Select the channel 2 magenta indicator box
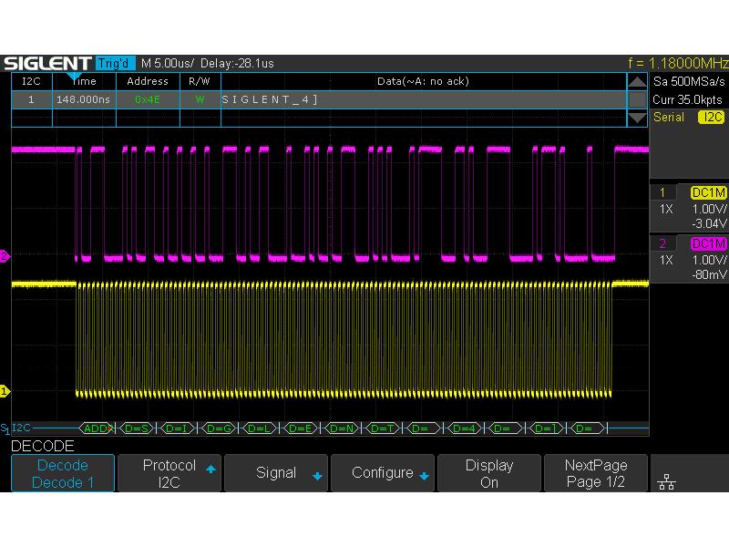This screenshot has width=729, height=547. point(662,243)
